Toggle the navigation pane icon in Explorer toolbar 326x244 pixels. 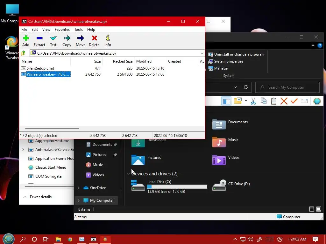click(x=226, y=101)
